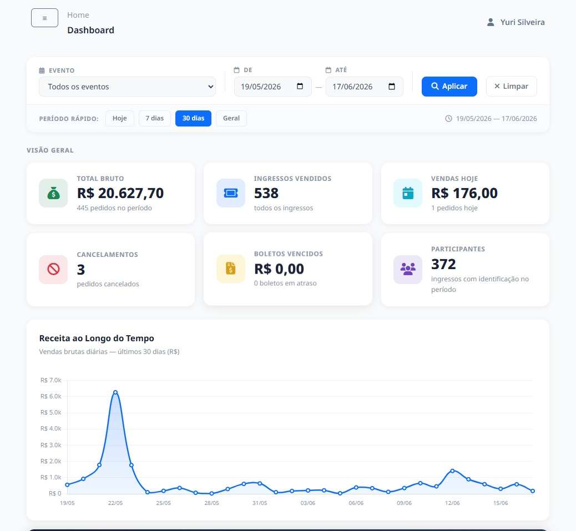Image resolution: width=576 pixels, height=531 pixels.
Task: Click the Até date field 17/06/2026
Action: click(365, 87)
